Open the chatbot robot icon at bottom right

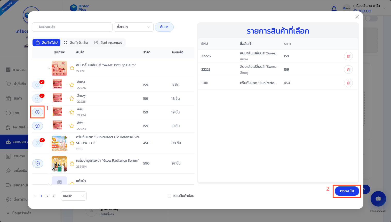pyautogui.click(x=378, y=199)
